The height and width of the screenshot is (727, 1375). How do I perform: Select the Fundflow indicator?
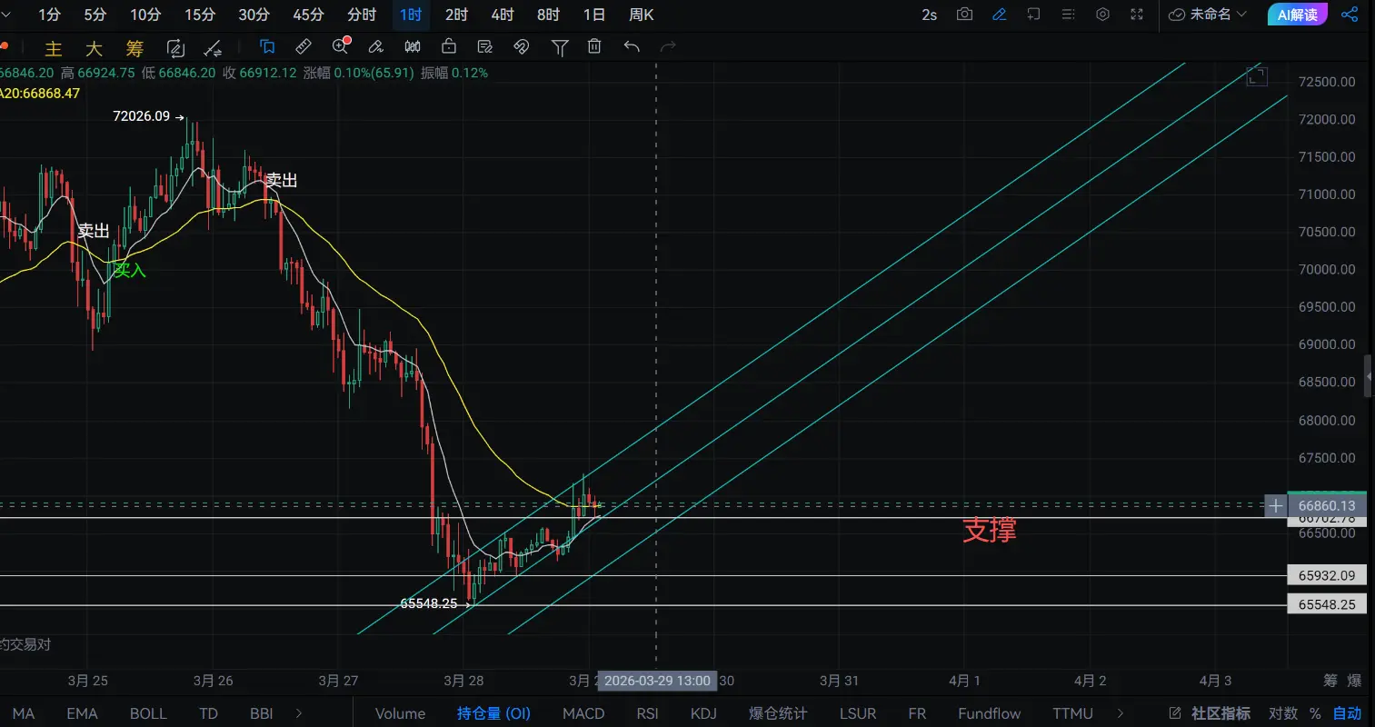(989, 713)
